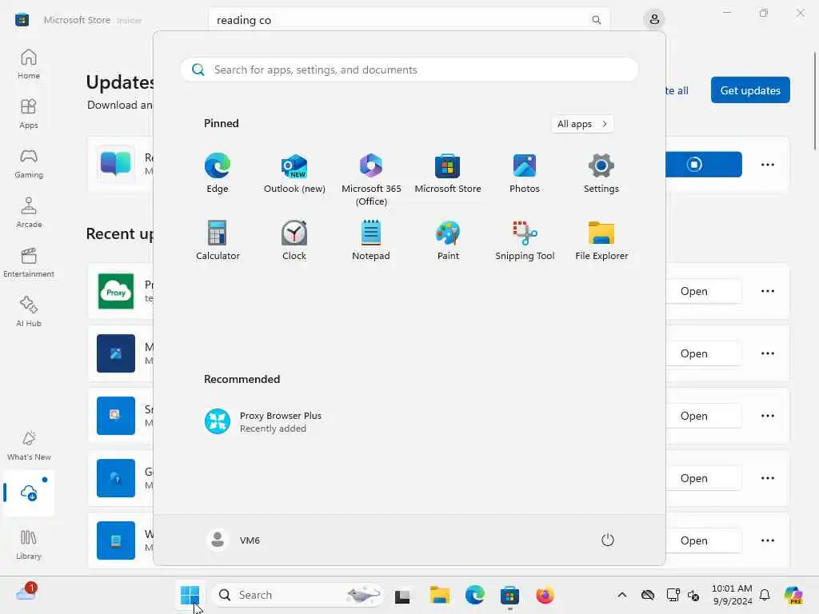Screen dimensions: 819x614
Task: Open Firefox from taskbar
Action: pos(545,595)
